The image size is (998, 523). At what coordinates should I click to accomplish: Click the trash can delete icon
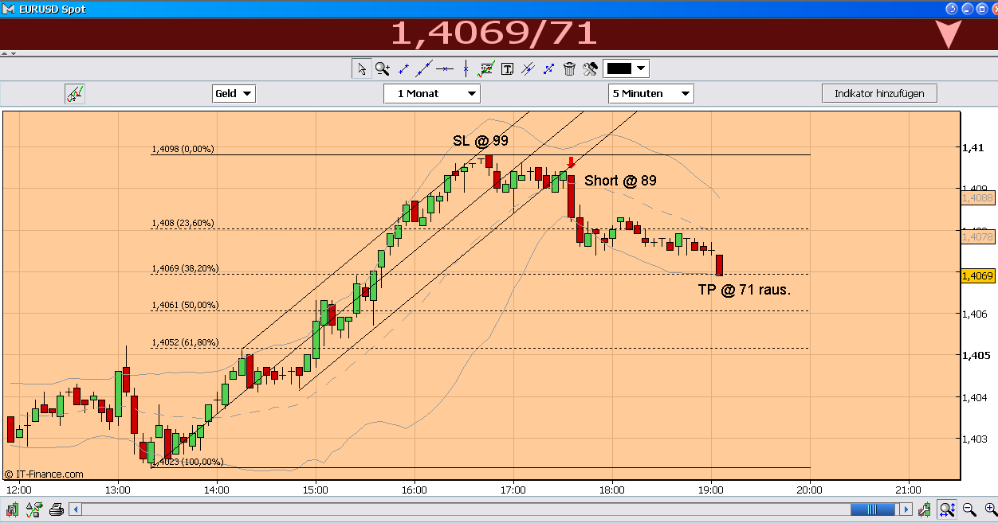[569, 68]
